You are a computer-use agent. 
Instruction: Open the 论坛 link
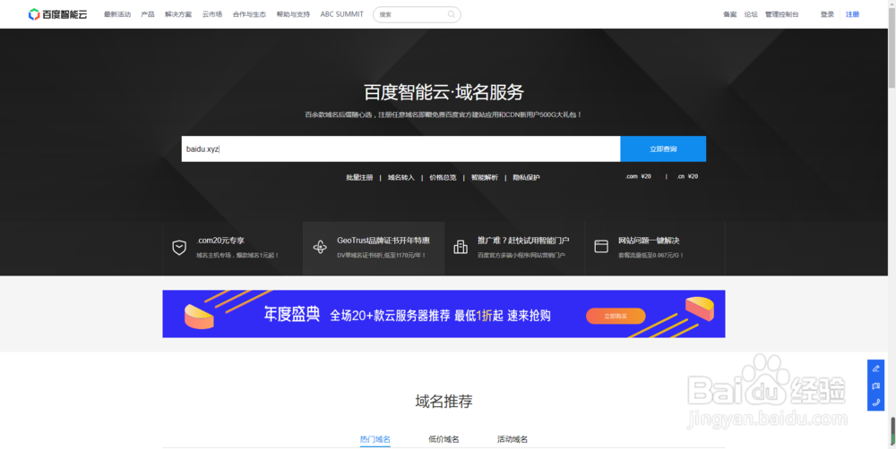pos(751,14)
